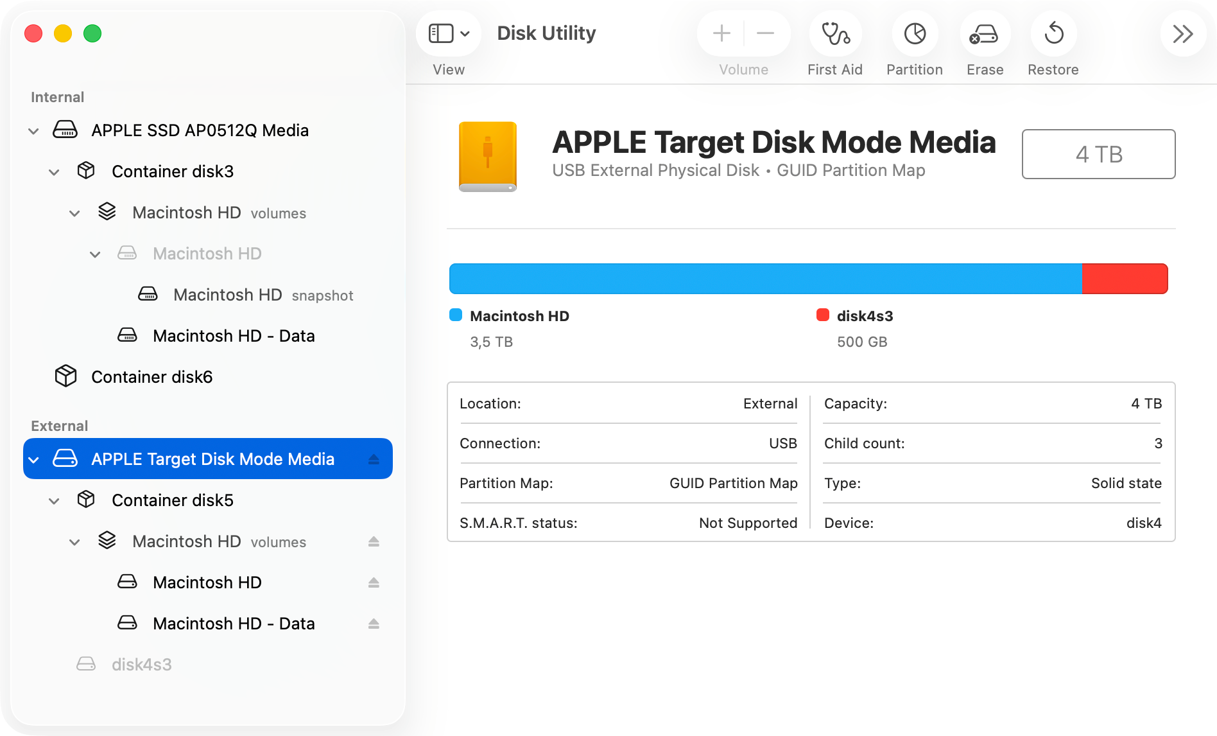The width and height of the screenshot is (1217, 736).
Task: Eject the external Macintosh HD - Data volume
Action: (374, 624)
